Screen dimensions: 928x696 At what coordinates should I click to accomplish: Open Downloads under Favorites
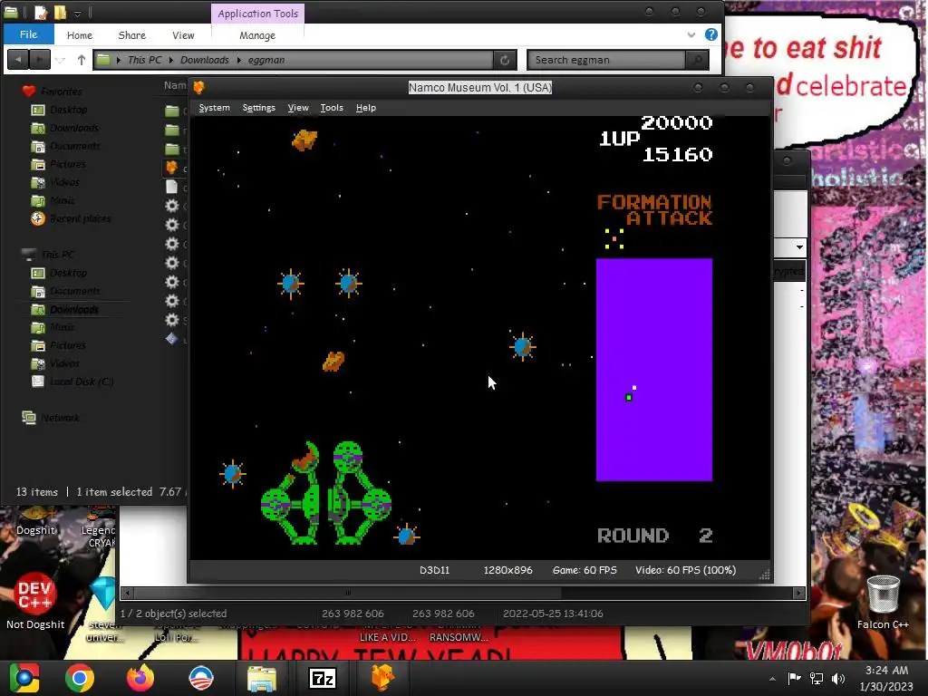tap(74, 128)
